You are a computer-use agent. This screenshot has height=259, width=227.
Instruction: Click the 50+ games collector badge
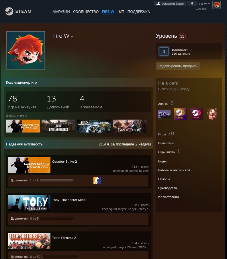click(164, 114)
